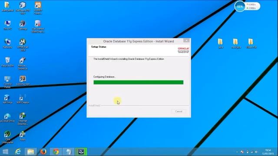This screenshot has height=156, width=278.
Task: Open the 'Video Tut' folder on desktop
Action: click(x=251, y=43)
